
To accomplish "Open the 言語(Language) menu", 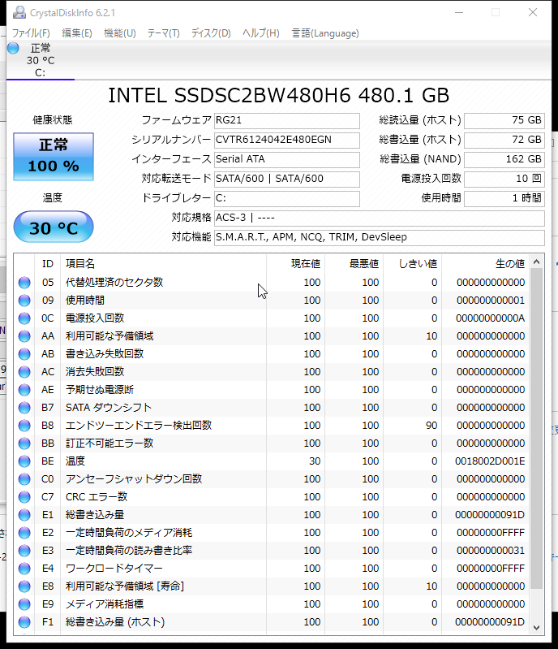I will (325, 33).
